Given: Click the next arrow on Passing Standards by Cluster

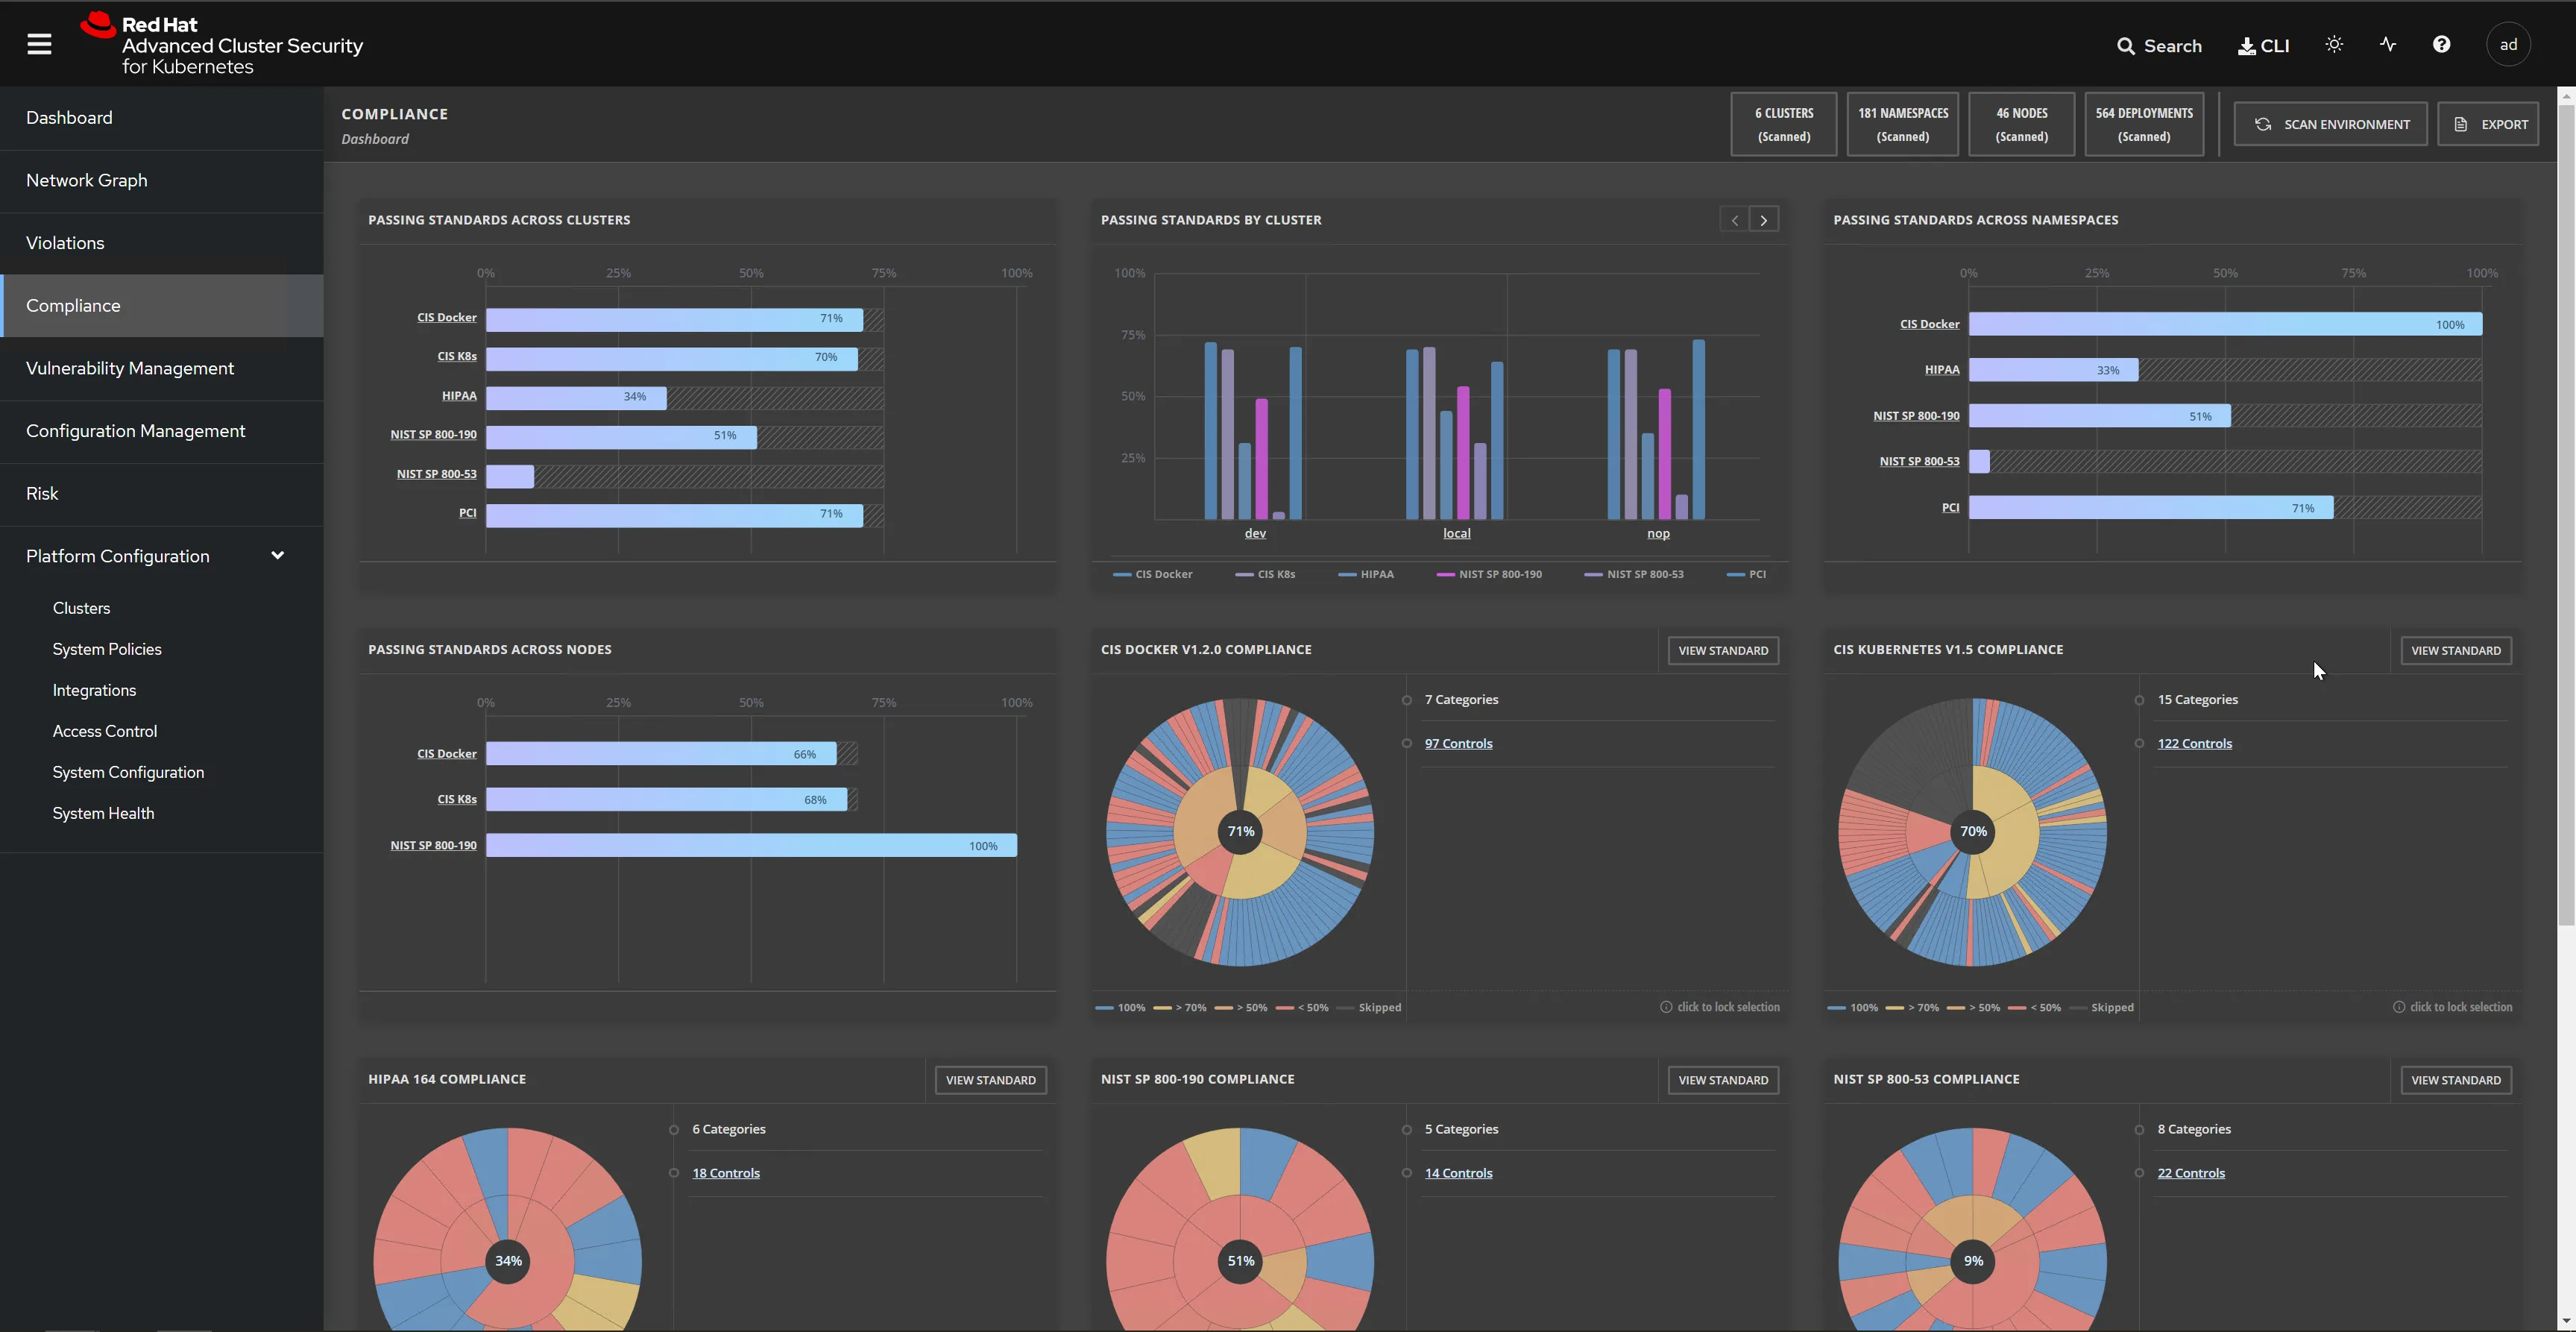Looking at the screenshot, I should point(1763,219).
